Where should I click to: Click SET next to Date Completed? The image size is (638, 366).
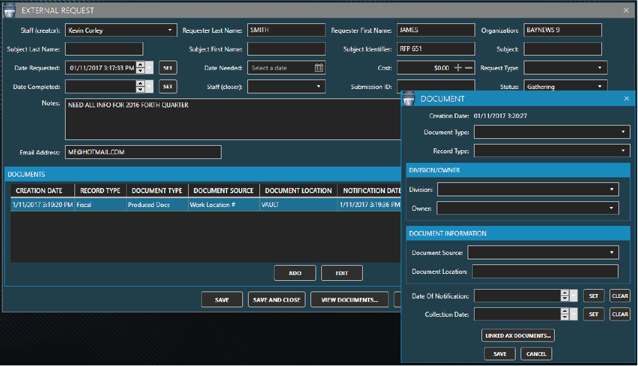pyautogui.click(x=168, y=86)
